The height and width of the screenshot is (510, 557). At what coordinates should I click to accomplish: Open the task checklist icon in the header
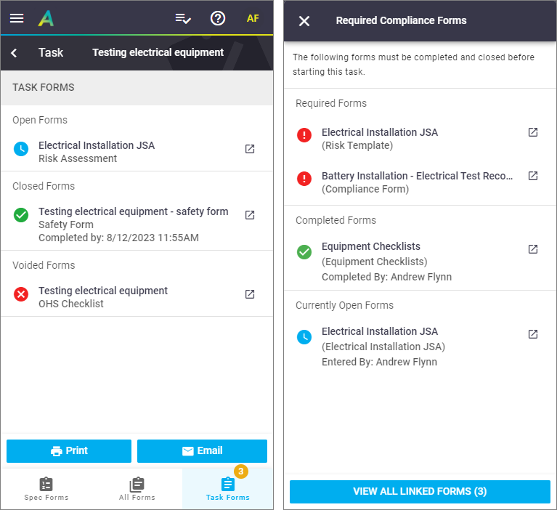click(183, 18)
